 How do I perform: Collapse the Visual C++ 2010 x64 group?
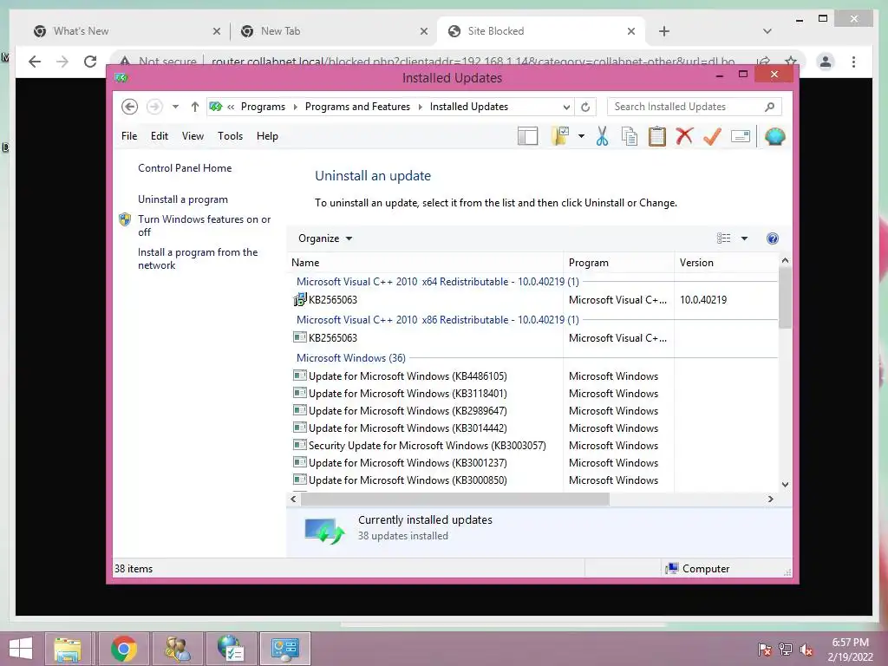point(437,282)
